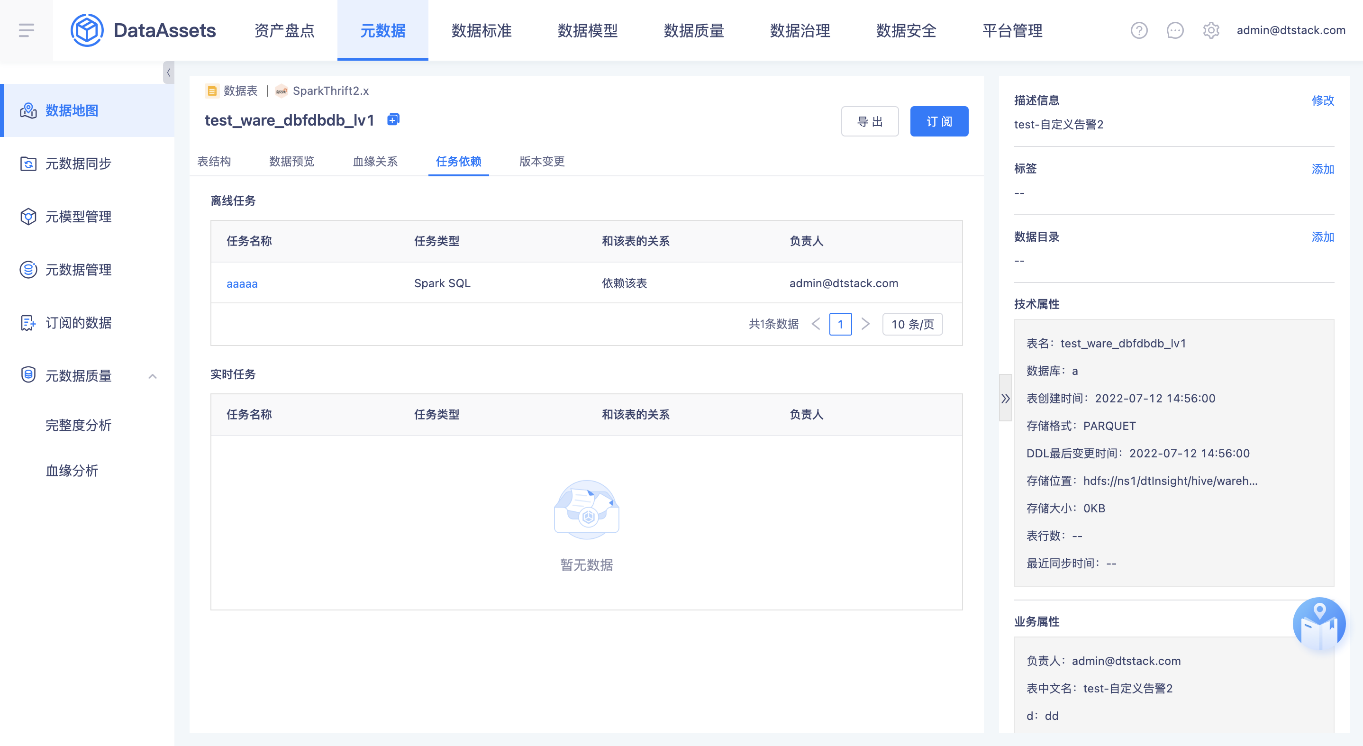Click the 订阅 subscribe button

939,121
